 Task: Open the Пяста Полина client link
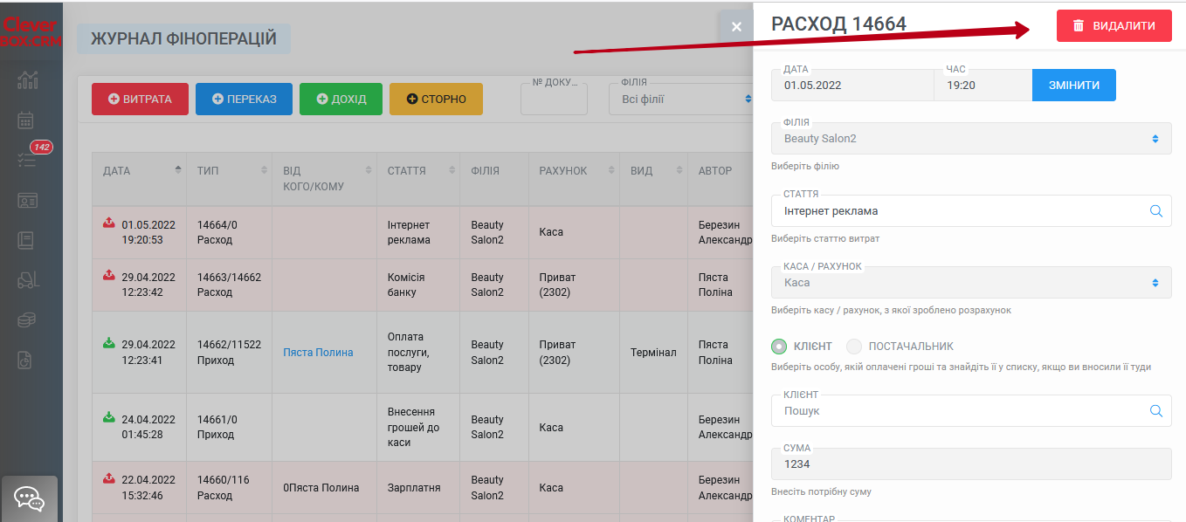[x=318, y=353]
